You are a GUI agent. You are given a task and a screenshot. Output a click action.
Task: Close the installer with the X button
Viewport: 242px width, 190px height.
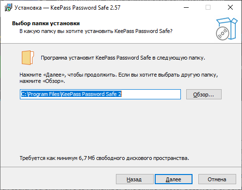click(x=230, y=7)
